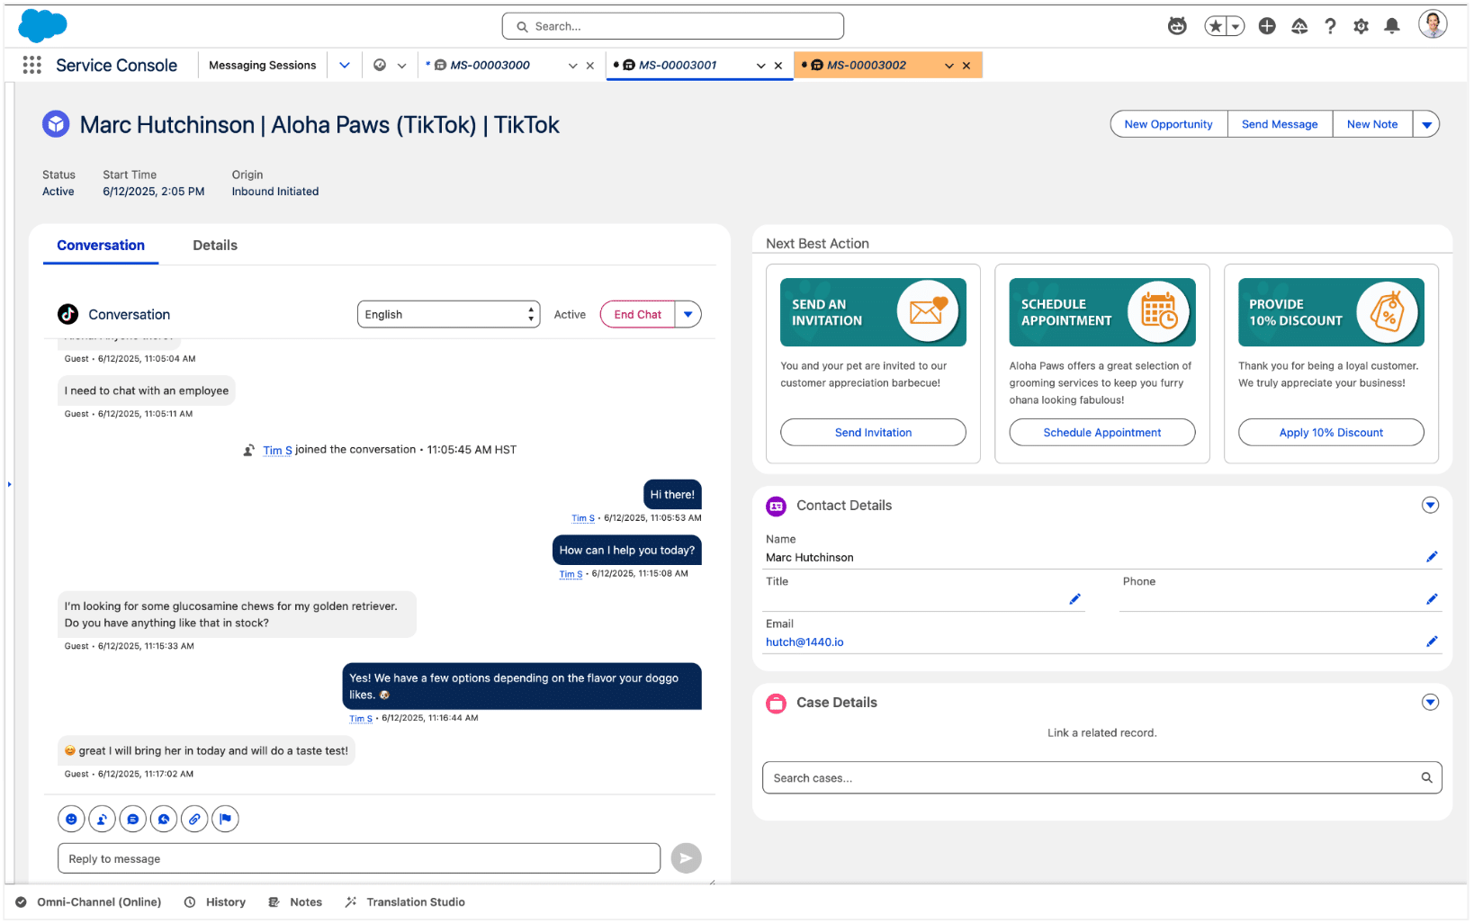Edit the contact Phone pencil icon
Image resolution: width=1474 pixels, height=924 pixels.
[x=1432, y=599]
